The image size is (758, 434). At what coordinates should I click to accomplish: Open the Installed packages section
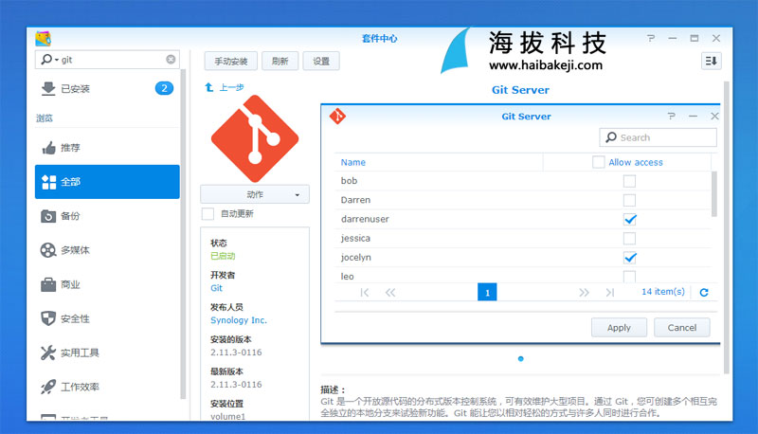107,88
